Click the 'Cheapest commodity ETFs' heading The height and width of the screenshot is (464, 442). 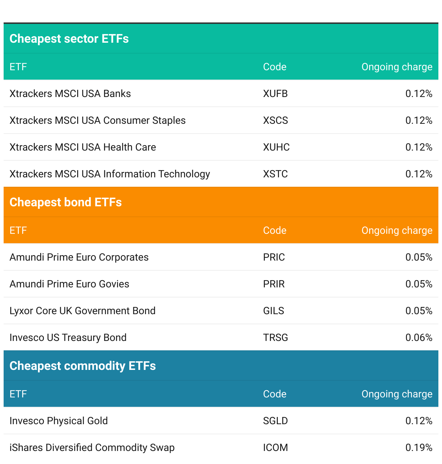coord(83,366)
